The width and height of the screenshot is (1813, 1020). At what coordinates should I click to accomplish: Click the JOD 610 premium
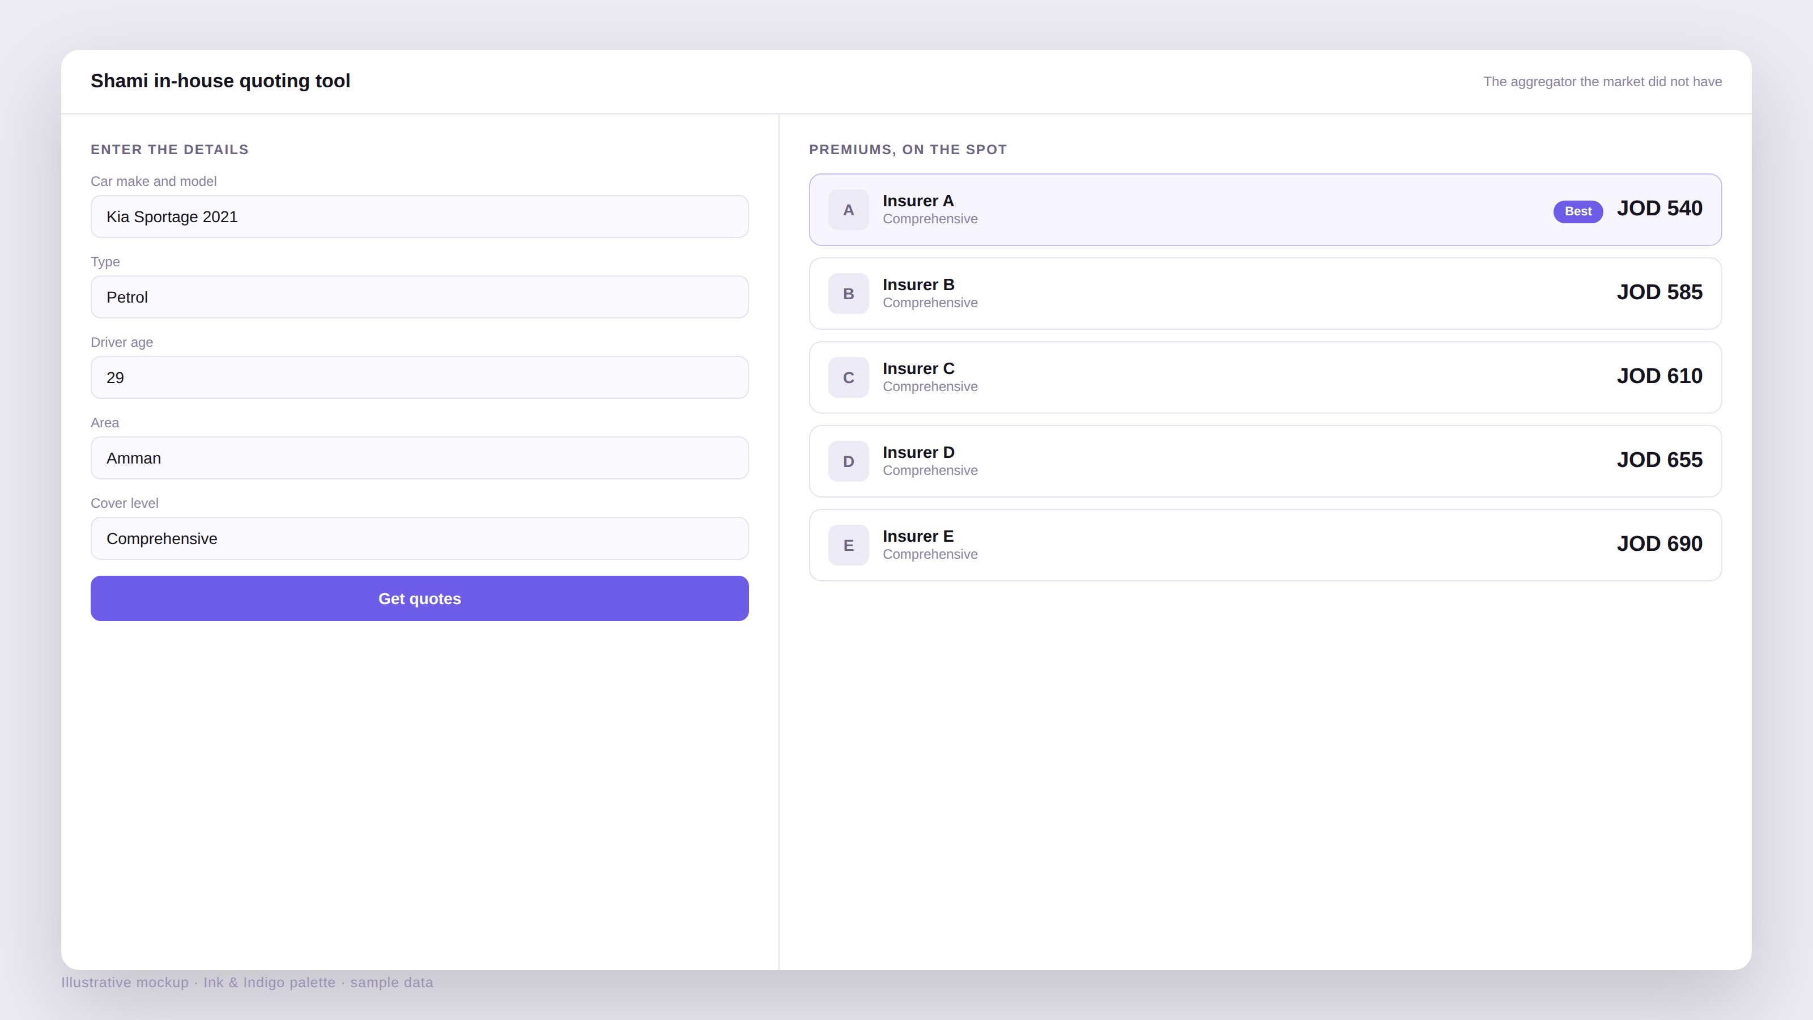click(1659, 376)
